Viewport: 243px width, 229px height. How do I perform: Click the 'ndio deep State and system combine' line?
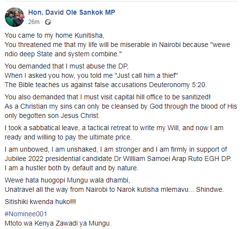[x=63, y=54]
